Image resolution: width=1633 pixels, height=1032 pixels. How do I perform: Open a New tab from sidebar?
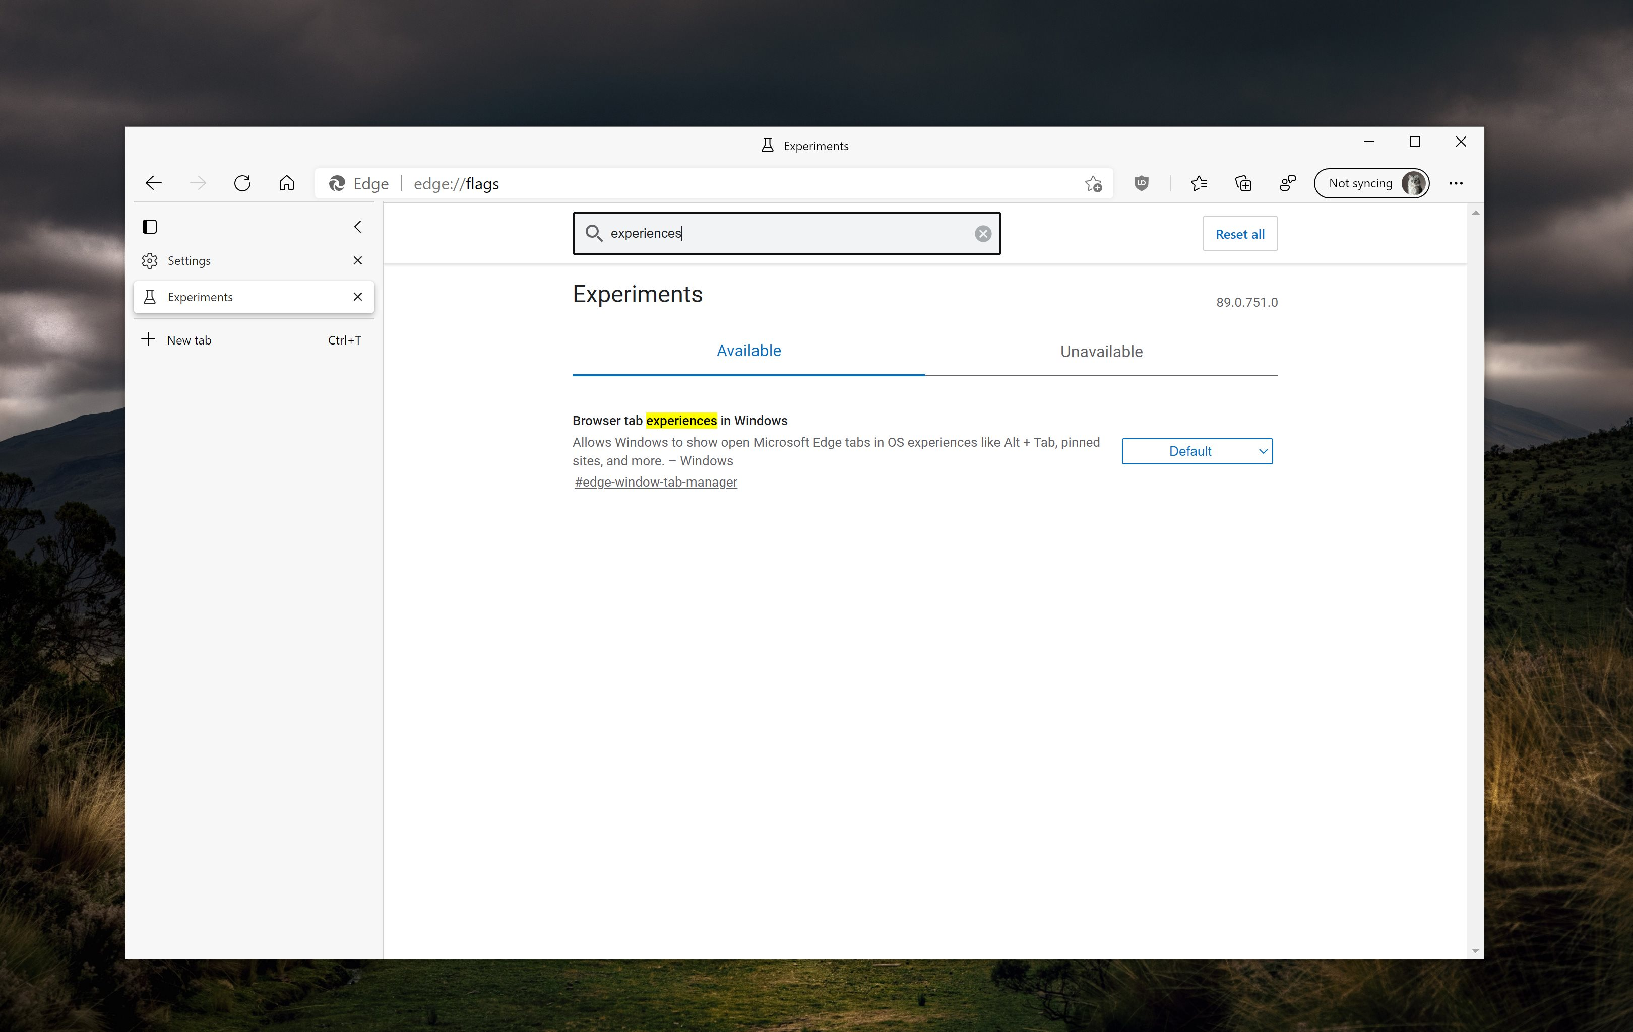point(254,340)
